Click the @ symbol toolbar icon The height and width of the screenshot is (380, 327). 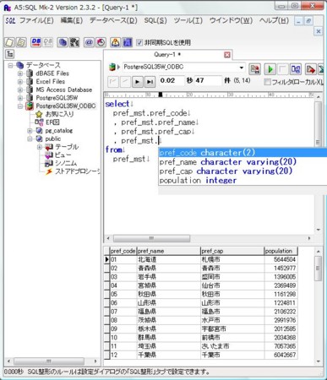pos(89,42)
